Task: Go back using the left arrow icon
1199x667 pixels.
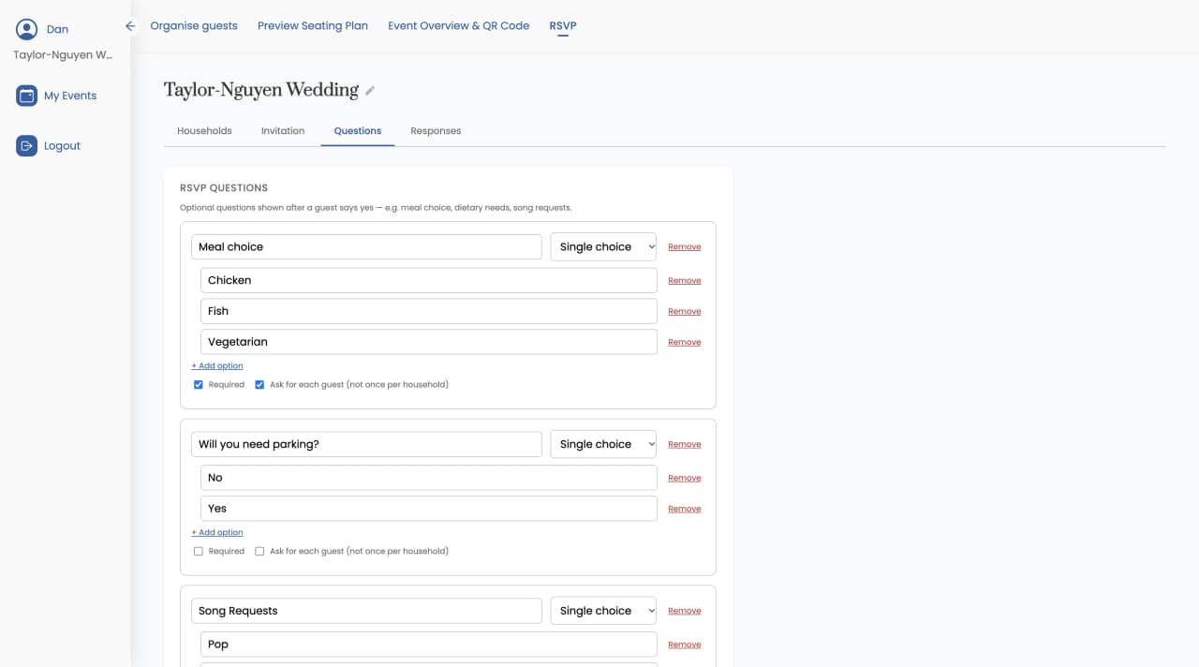Action: (130, 26)
